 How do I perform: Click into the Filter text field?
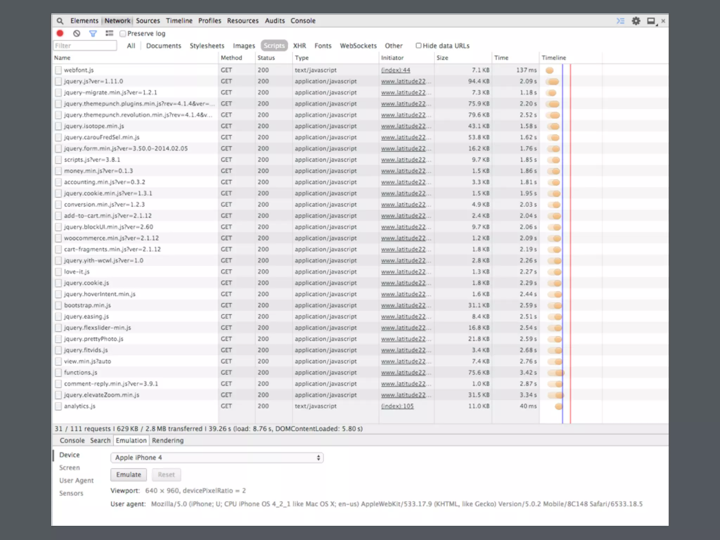click(x=85, y=46)
